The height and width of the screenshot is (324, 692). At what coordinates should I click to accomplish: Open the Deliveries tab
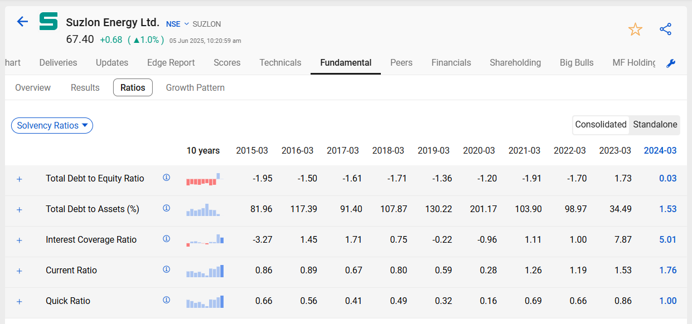pyautogui.click(x=58, y=63)
